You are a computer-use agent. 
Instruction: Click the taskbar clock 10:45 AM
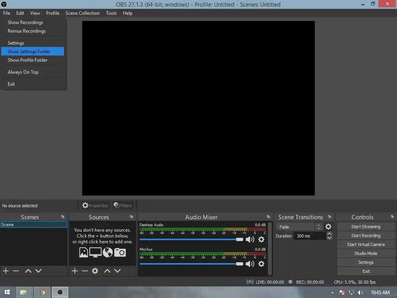point(380,293)
